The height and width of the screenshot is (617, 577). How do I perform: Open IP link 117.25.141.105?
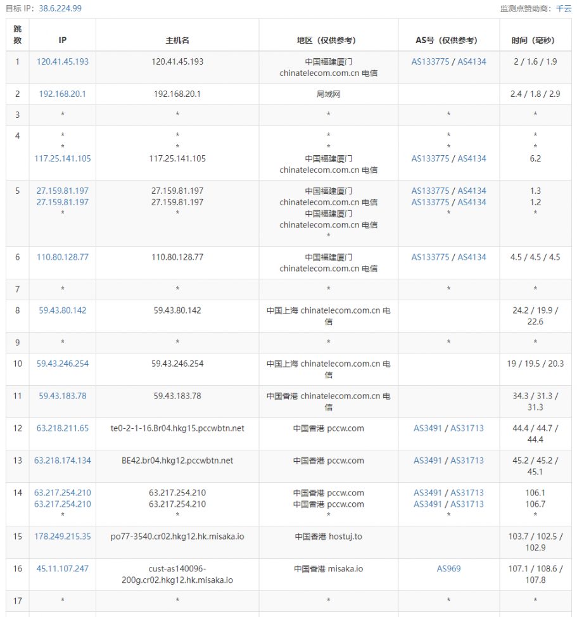pos(63,158)
